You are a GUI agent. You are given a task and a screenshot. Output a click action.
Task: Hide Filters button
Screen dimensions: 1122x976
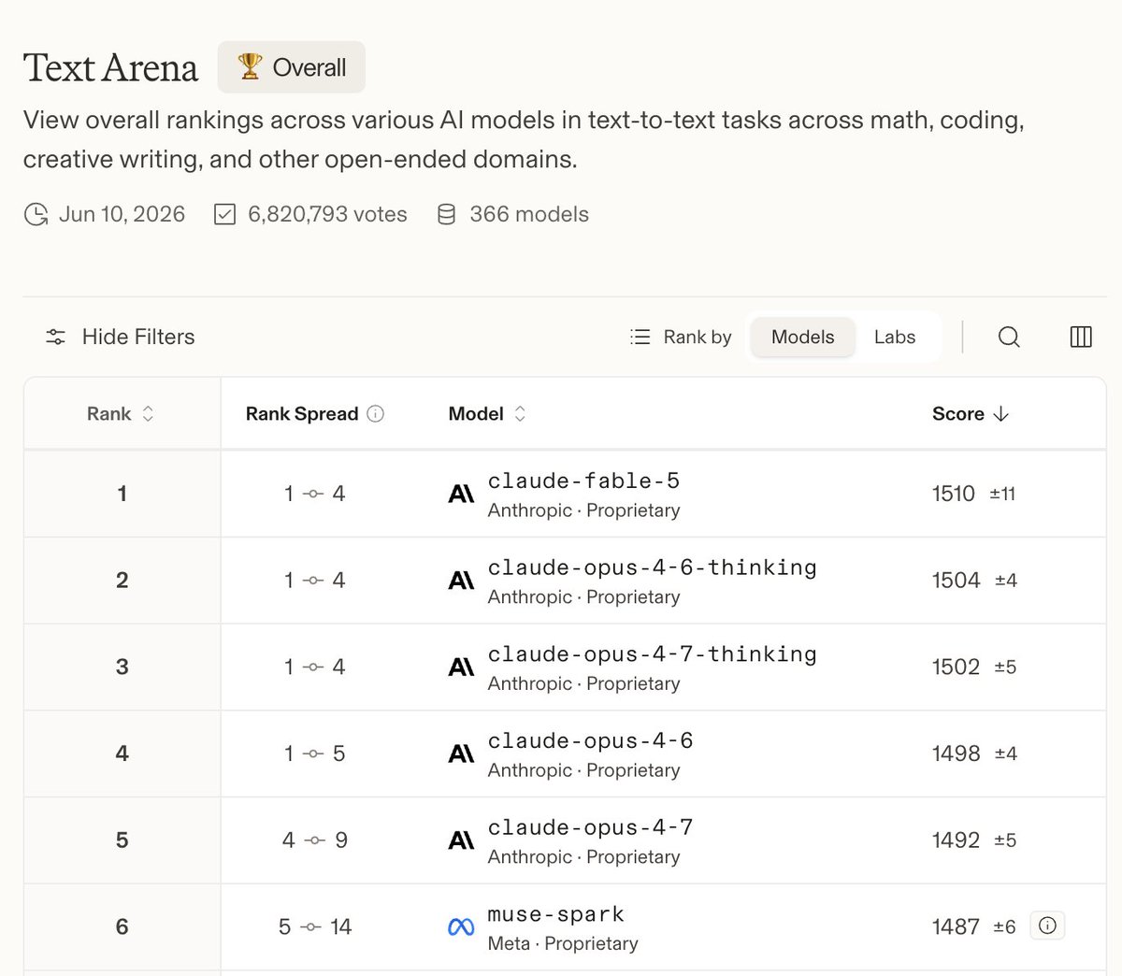[x=120, y=337]
